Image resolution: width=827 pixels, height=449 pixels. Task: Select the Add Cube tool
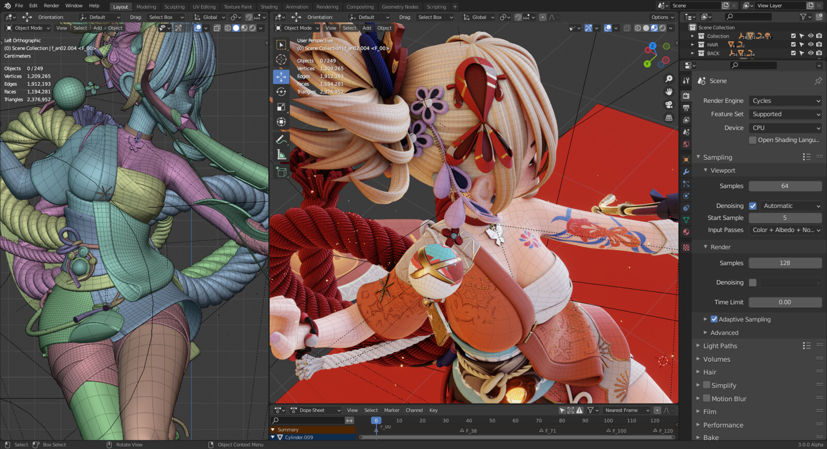point(281,172)
